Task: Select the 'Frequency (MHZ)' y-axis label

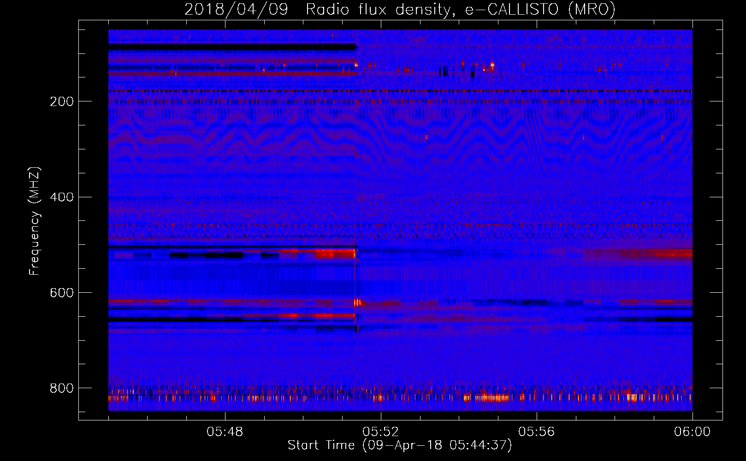Action: click(35, 221)
